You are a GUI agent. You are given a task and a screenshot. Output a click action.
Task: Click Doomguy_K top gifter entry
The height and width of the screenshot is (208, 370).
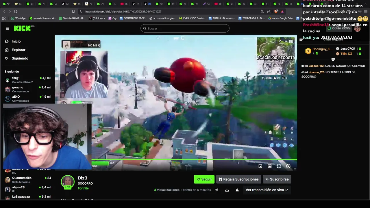319,51
